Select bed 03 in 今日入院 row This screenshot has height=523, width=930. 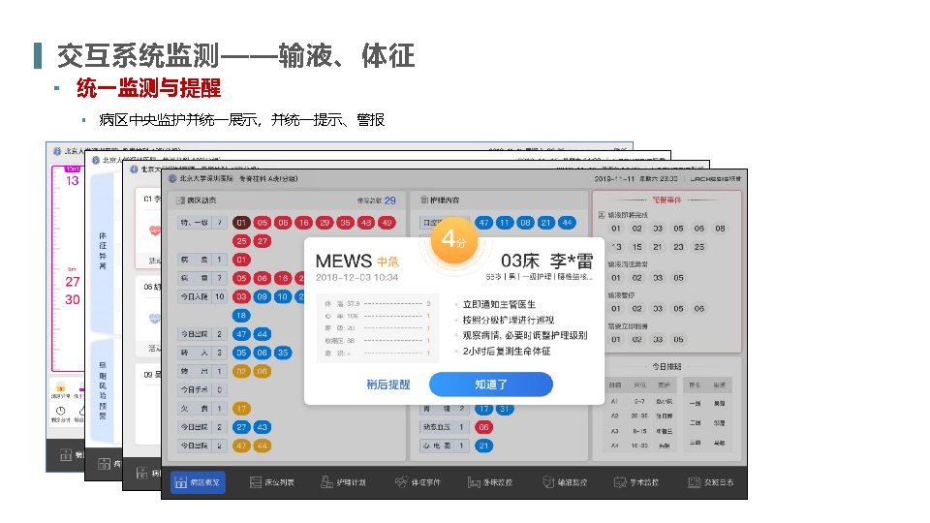pyautogui.click(x=241, y=296)
